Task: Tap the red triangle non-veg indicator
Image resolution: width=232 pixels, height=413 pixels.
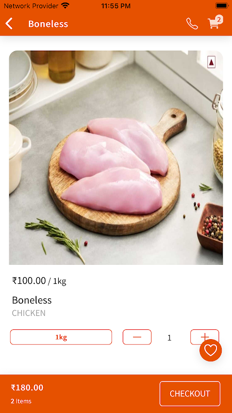Action: (212, 62)
